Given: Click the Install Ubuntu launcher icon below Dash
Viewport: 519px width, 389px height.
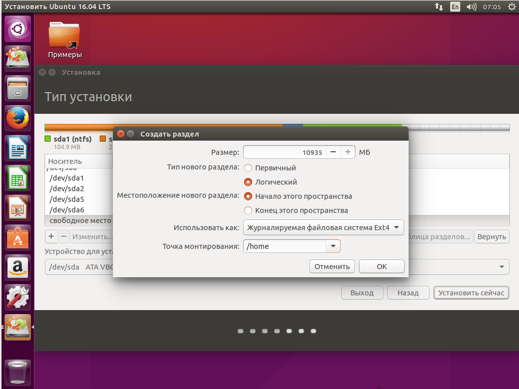Looking at the screenshot, I should point(18,59).
